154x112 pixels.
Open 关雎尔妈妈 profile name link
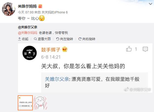click(x=27, y=6)
